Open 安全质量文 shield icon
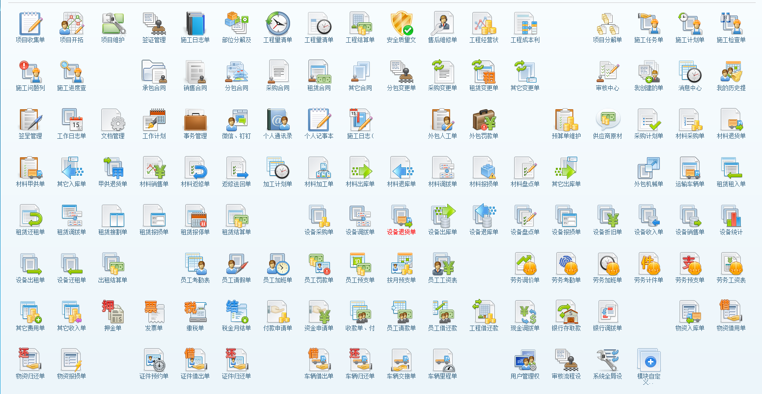 [x=401, y=24]
